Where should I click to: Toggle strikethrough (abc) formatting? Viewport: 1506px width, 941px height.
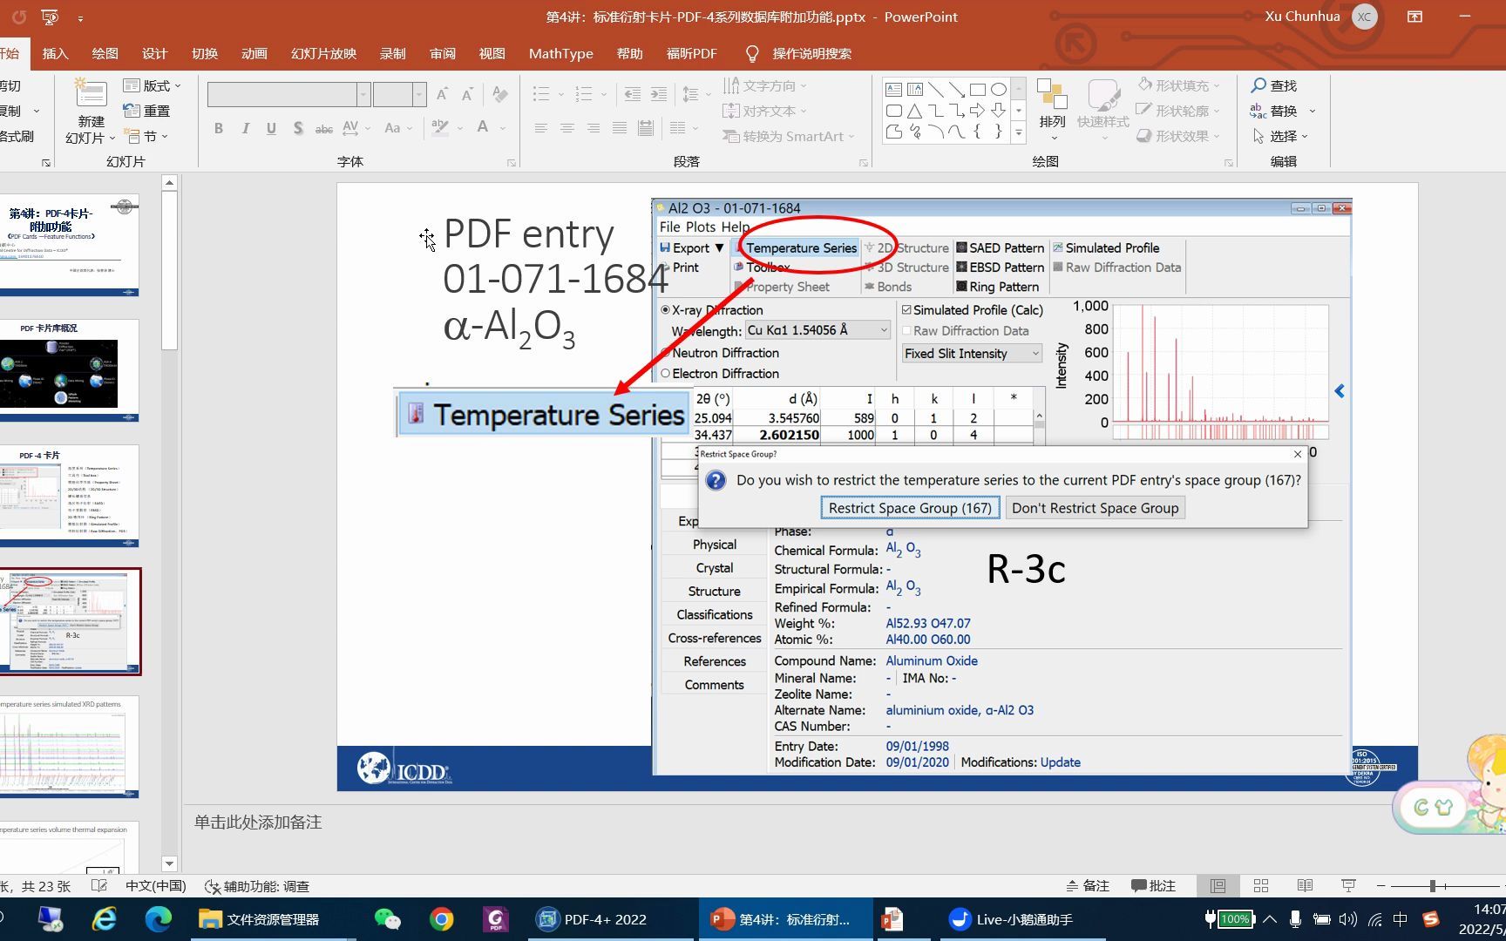pos(324,128)
